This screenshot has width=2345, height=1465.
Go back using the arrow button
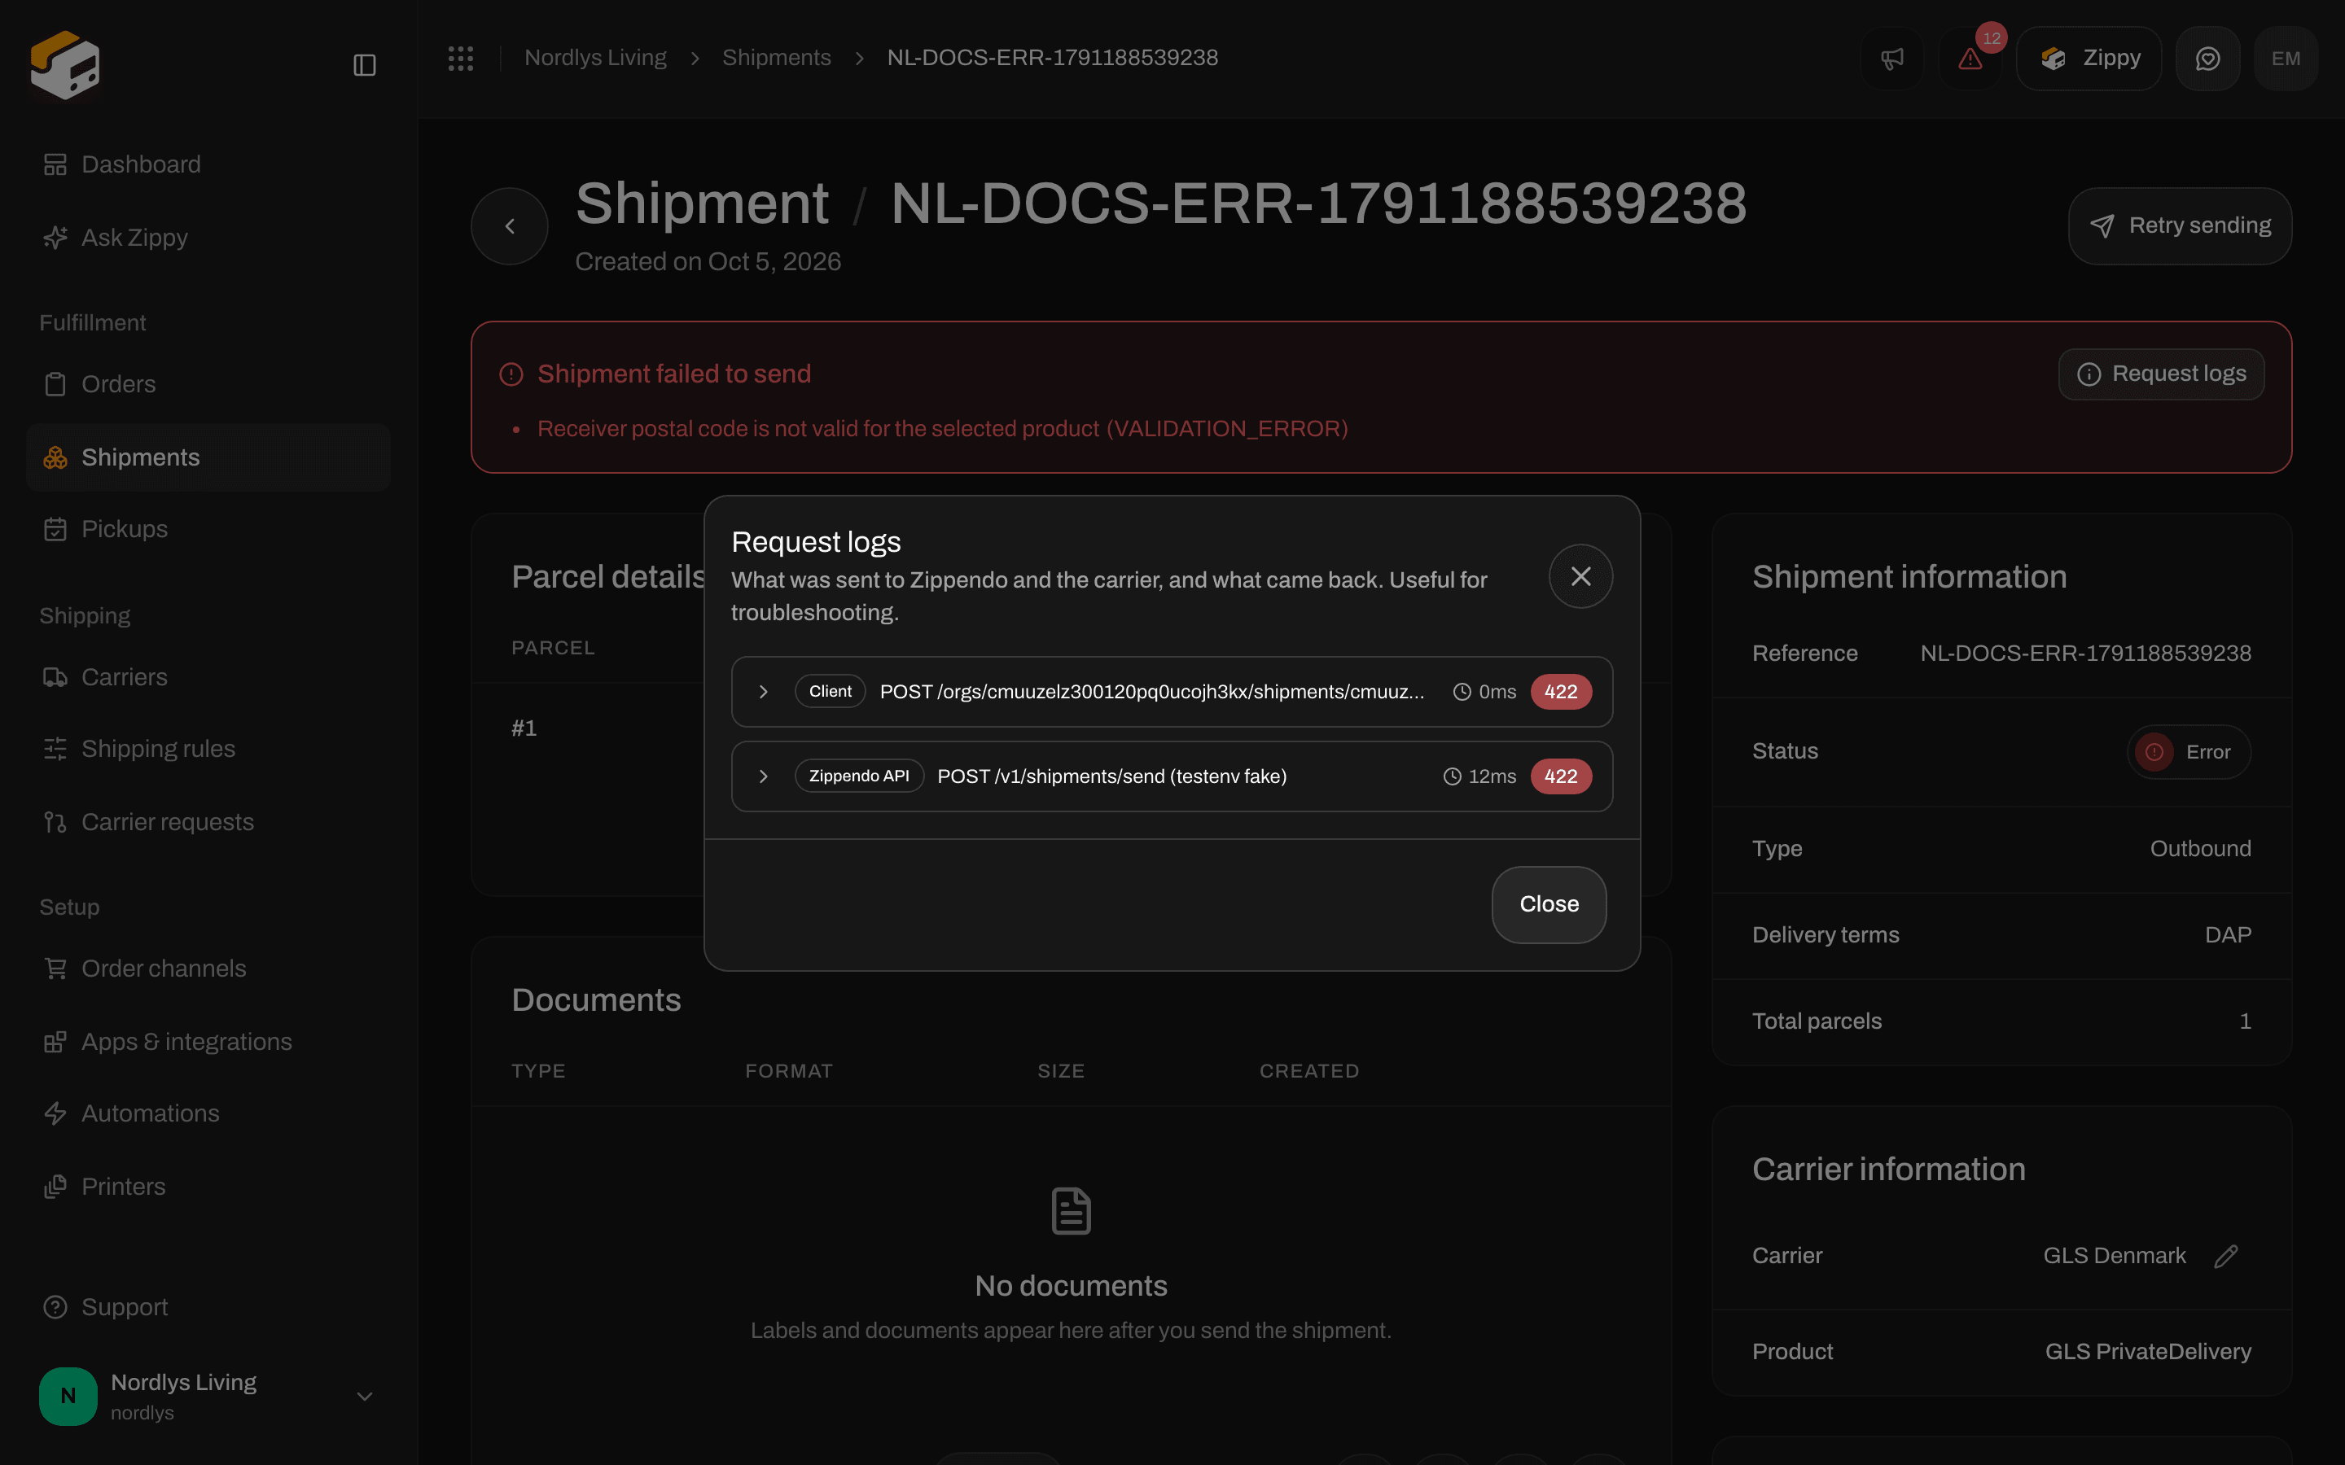(x=510, y=227)
